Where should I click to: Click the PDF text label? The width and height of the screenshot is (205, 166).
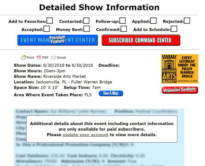point(45,57)
